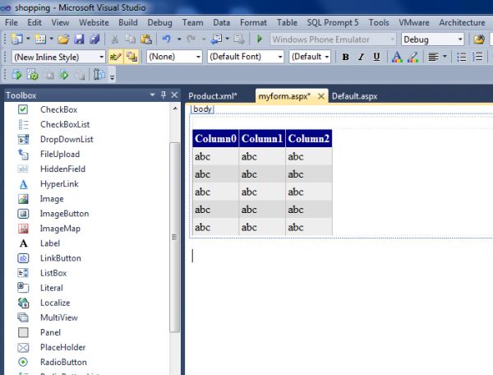493x375 pixels.
Task: Select the ListBox control in Toolbox
Action: tap(53, 273)
